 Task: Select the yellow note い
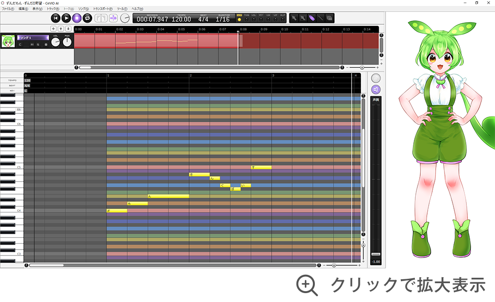coord(246,186)
